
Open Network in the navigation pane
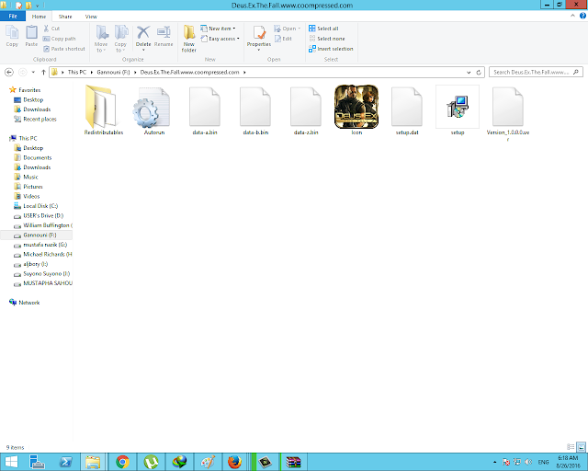[25, 303]
